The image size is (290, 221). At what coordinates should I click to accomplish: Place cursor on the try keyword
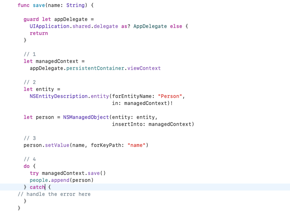click(x=34, y=173)
